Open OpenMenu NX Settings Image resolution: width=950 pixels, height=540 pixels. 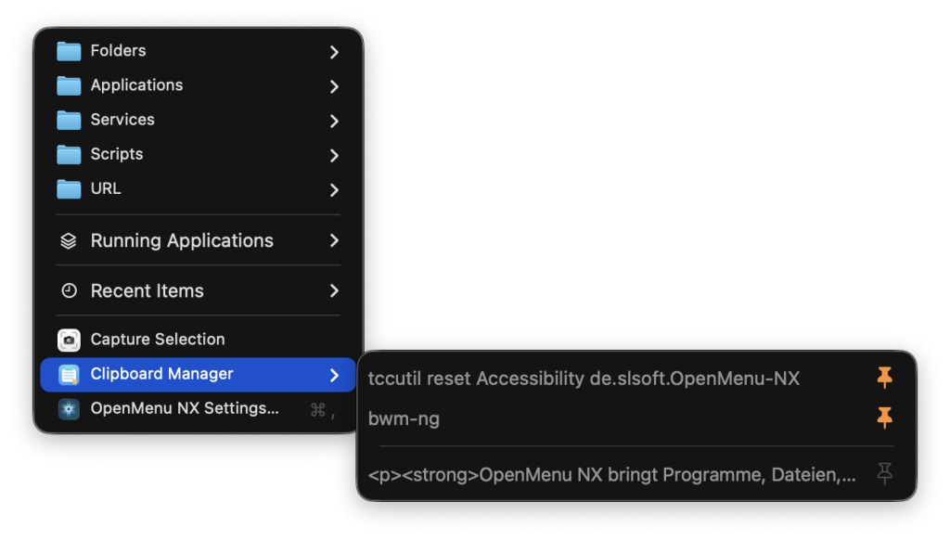199,408
